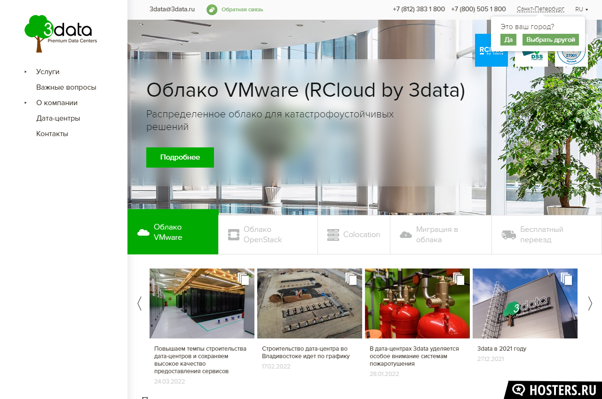Open article Повышаем темпы строительства дата-центров
Screen dimensions: 602x399
(200, 360)
